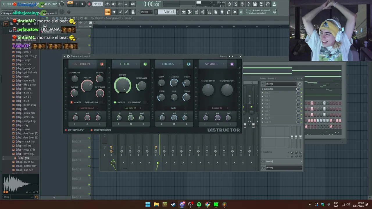Click the Insert 16 volume fader in mixer
This screenshot has width=372, height=209.
(x=253, y=125)
